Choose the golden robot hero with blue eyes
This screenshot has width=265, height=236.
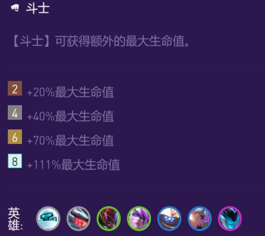pos(169,219)
